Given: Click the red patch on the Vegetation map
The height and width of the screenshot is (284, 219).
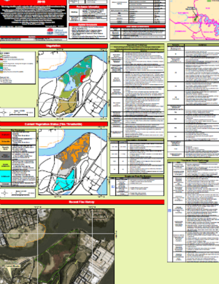Looking at the screenshot, I should (83, 78).
